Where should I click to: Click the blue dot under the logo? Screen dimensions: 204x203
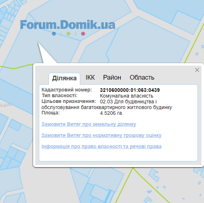click(54, 34)
